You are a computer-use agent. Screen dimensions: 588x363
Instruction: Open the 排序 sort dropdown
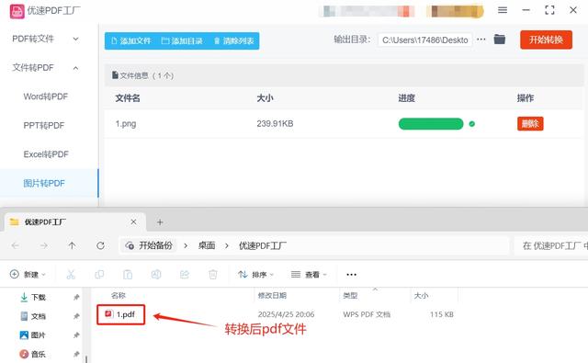point(255,275)
